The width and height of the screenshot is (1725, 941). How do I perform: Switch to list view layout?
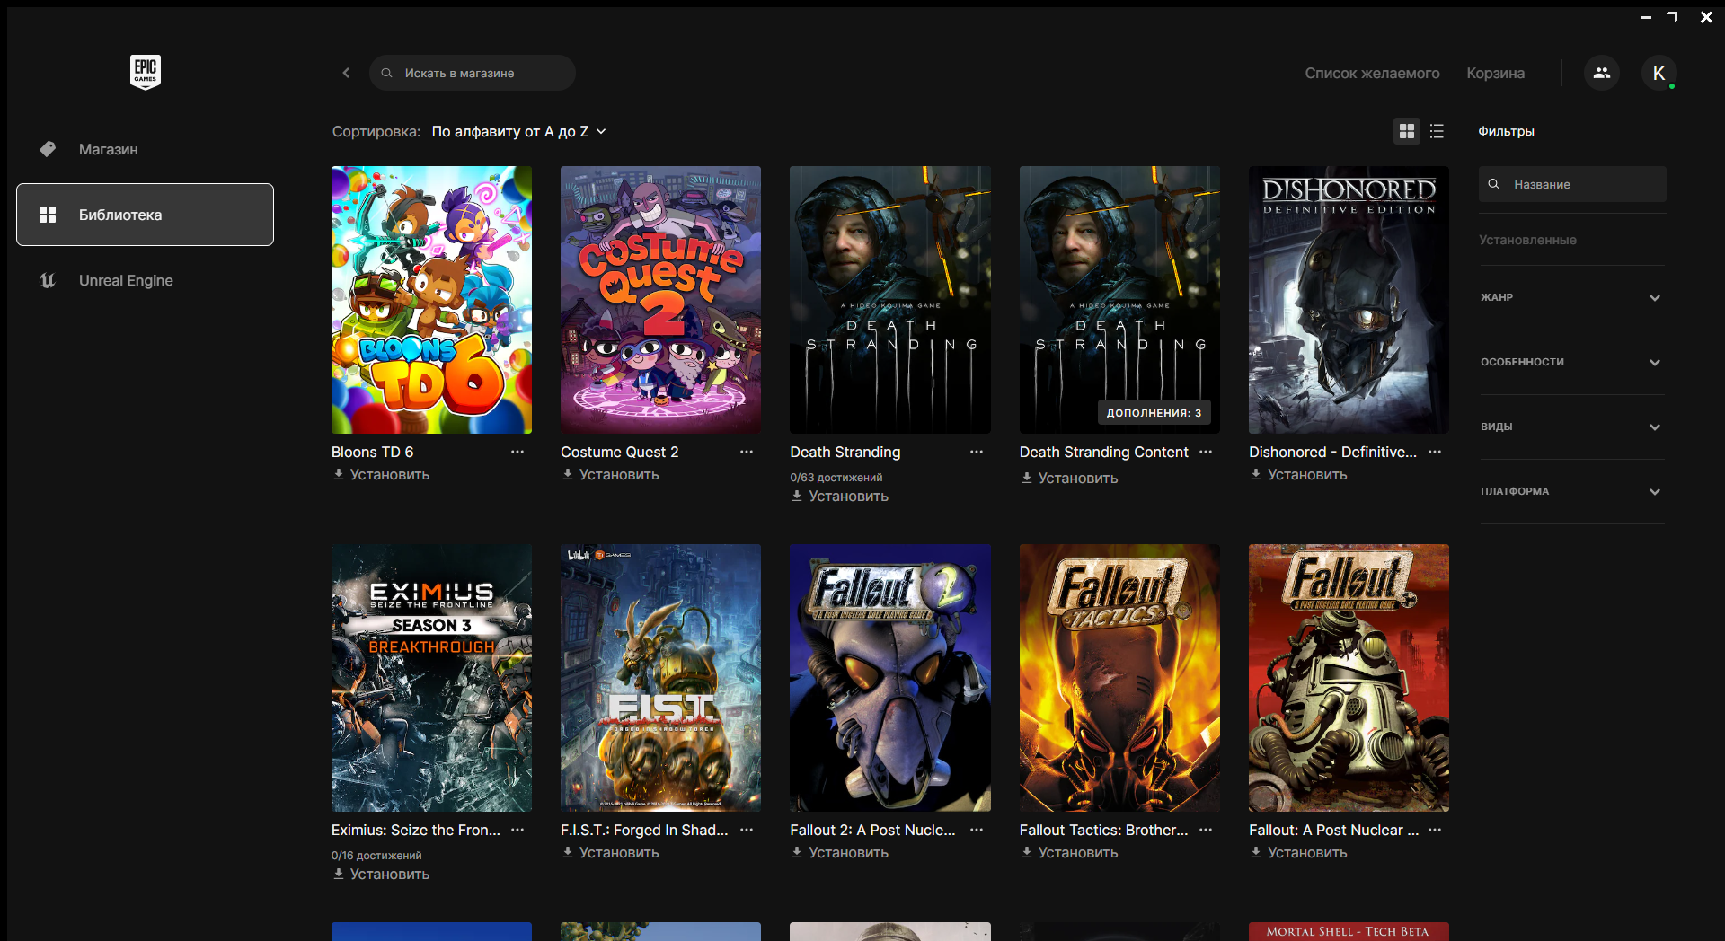tap(1437, 131)
